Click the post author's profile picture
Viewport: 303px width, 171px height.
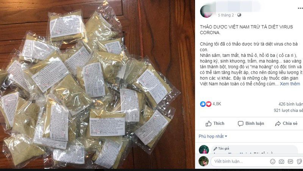[206, 11]
